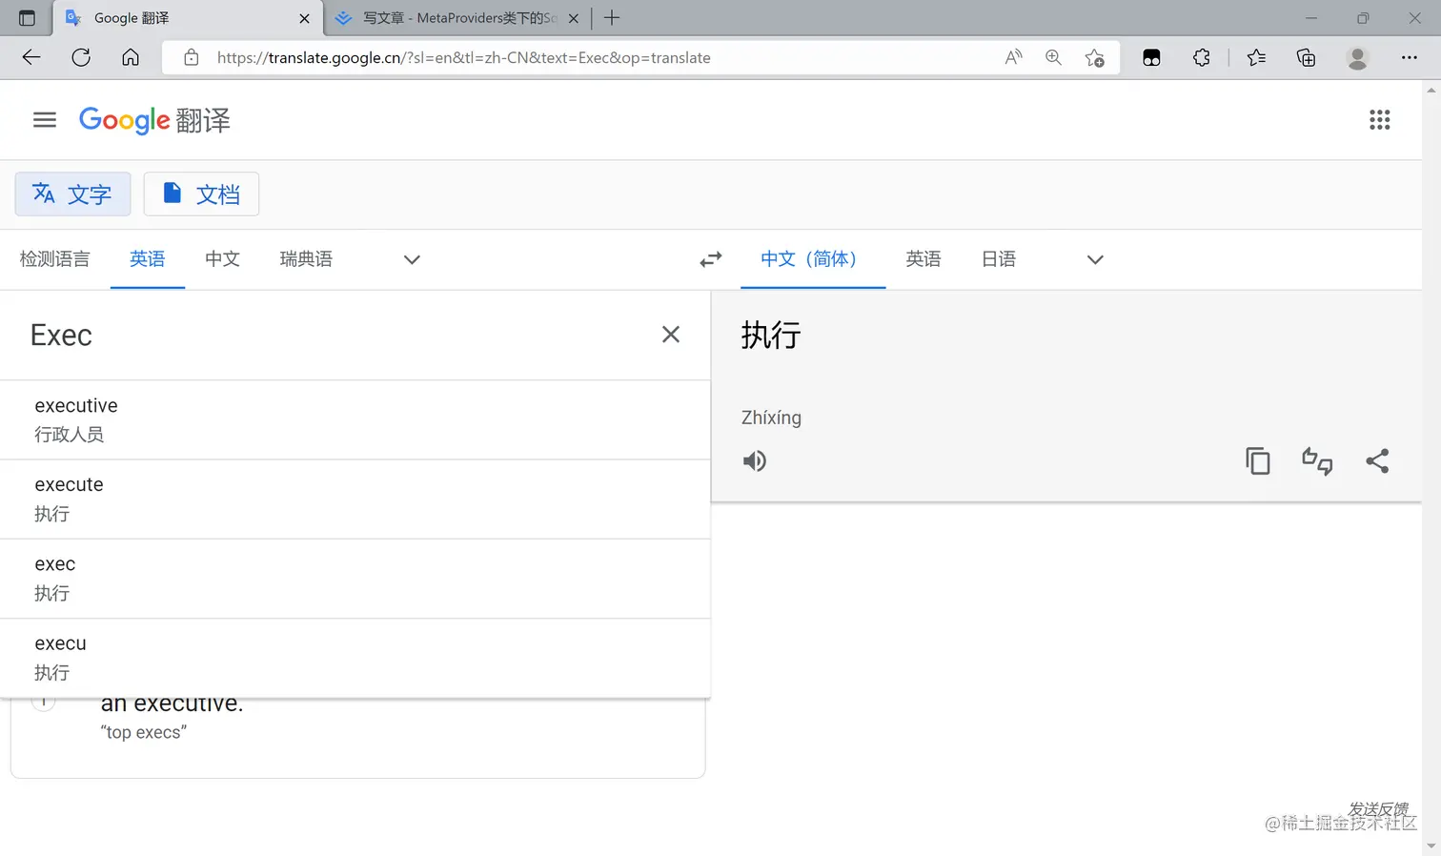This screenshot has height=856, width=1441.
Task: Open the Google apps grid
Action: pos(1379,120)
